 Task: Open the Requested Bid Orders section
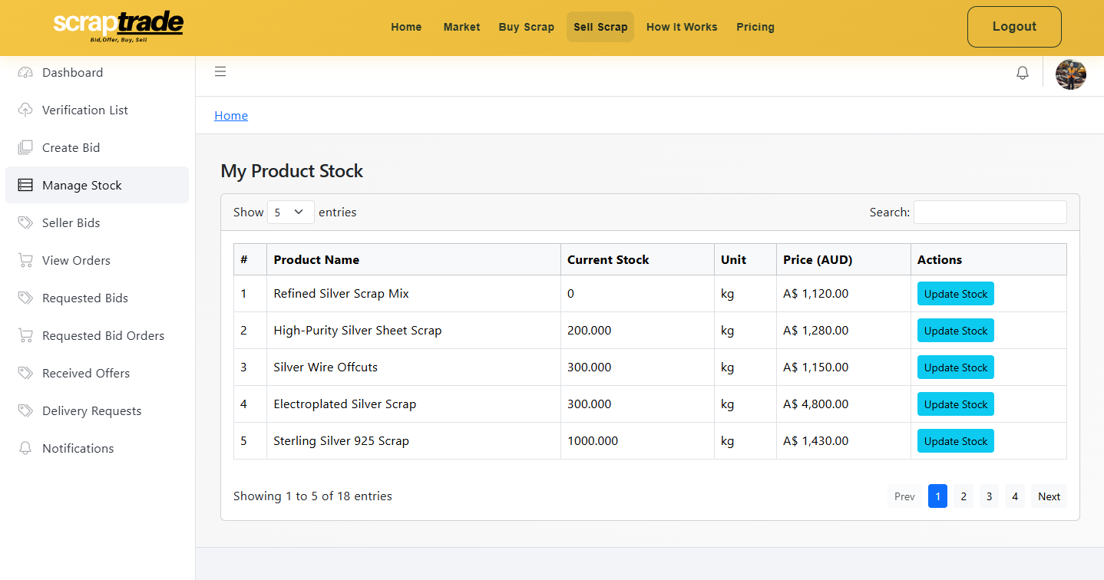click(101, 335)
